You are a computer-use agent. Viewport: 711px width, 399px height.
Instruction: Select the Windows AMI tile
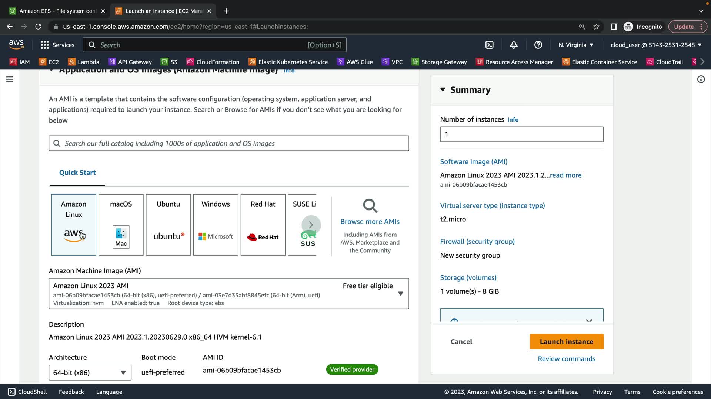[x=216, y=225]
